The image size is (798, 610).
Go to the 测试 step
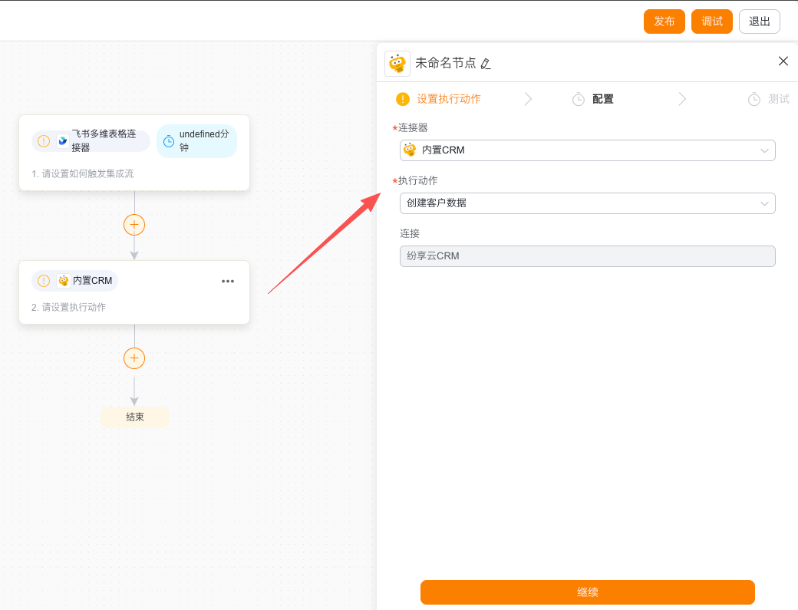(x=778, y=99)
